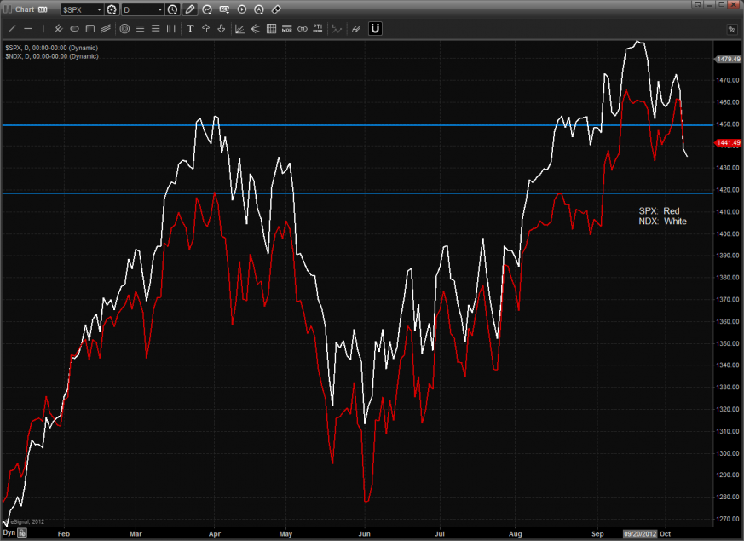Select the eraser tool
Screen dimensions: 744x541
356,29
